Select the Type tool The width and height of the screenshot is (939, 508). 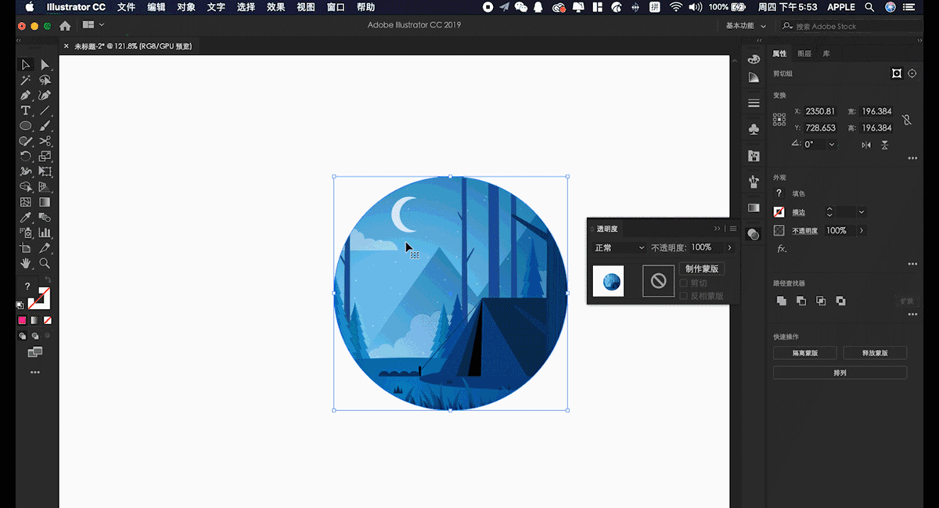(x=25, y=110)
